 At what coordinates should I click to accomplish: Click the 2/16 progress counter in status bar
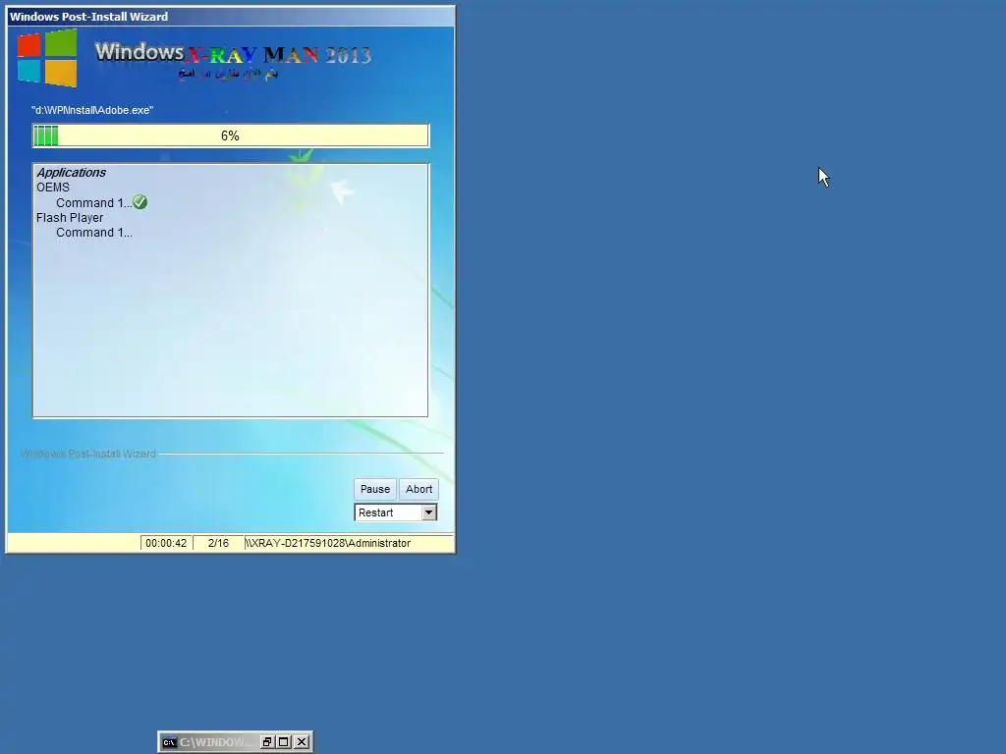pyautogui.click(x=218, y=543)
